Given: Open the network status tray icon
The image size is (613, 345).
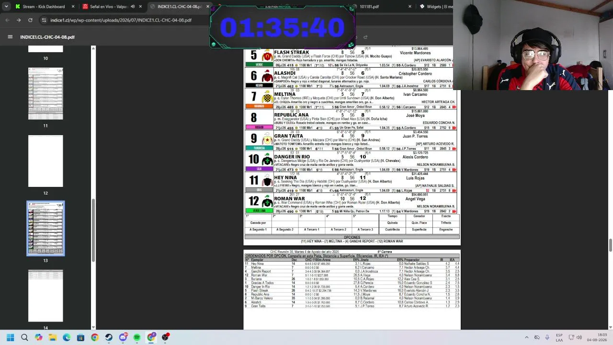Looking at the screenshot, I should [572, 337].
